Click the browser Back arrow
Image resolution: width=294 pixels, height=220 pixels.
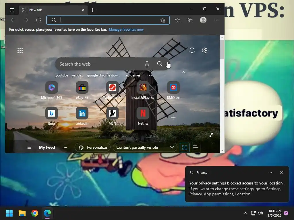pos(13,20)
